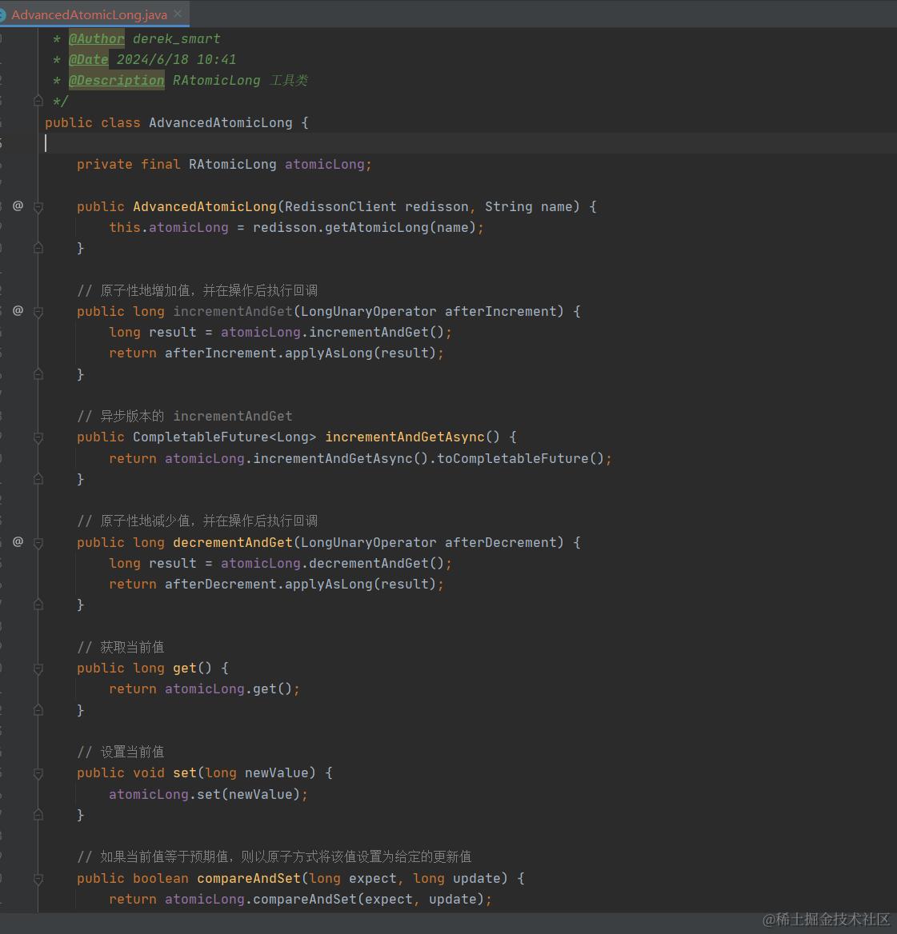The height and width of the screenshot is (934, 897).
Task: Click the comment '原子性地减少值，并在操作后执行回调'
Action: (198, 521)
